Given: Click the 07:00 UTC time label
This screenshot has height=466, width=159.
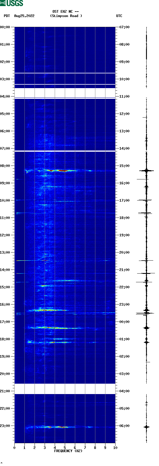Looking at the screenshot, I should (x=124, y=27).
